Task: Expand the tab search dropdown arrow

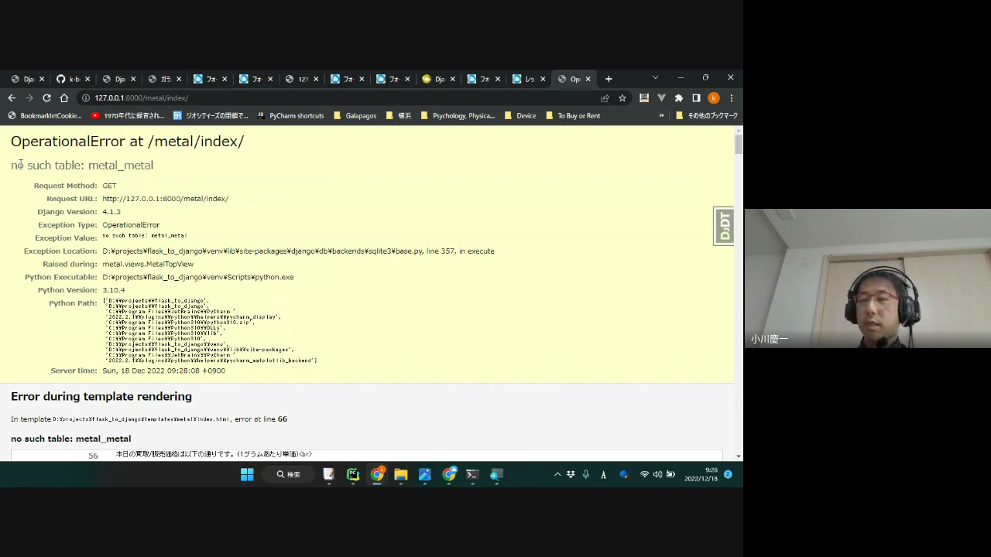Action: pos(655,78)
